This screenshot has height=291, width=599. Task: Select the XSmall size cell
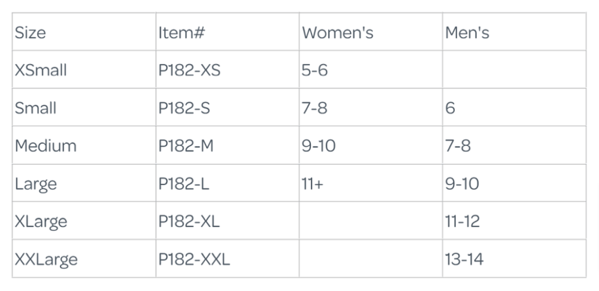pyautogui.click(x=41, y=70)
